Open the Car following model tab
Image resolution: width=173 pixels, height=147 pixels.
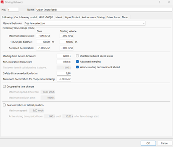click(x=25, y=17)
